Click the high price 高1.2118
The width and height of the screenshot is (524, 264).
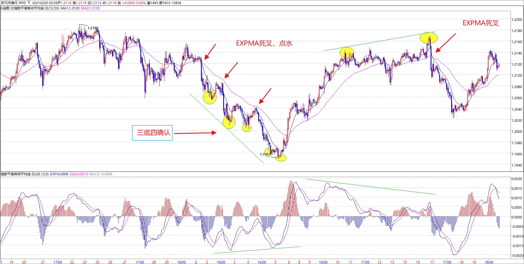coord(79,3)
